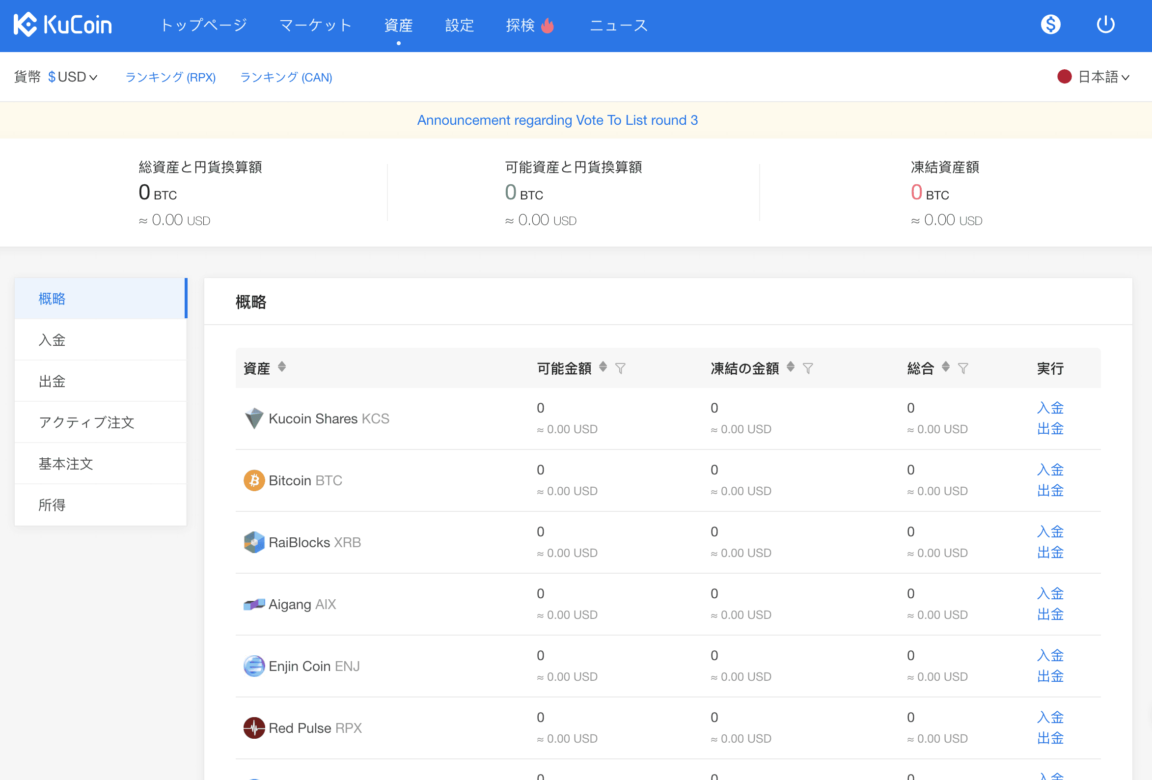
Task: Sort the 資産 column using the sort arrows
Action: click(x=281, y=367)
